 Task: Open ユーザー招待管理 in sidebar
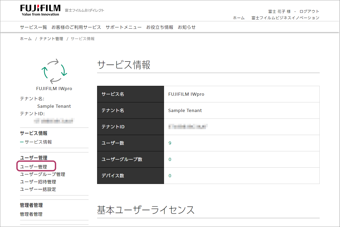coord(38,182)
